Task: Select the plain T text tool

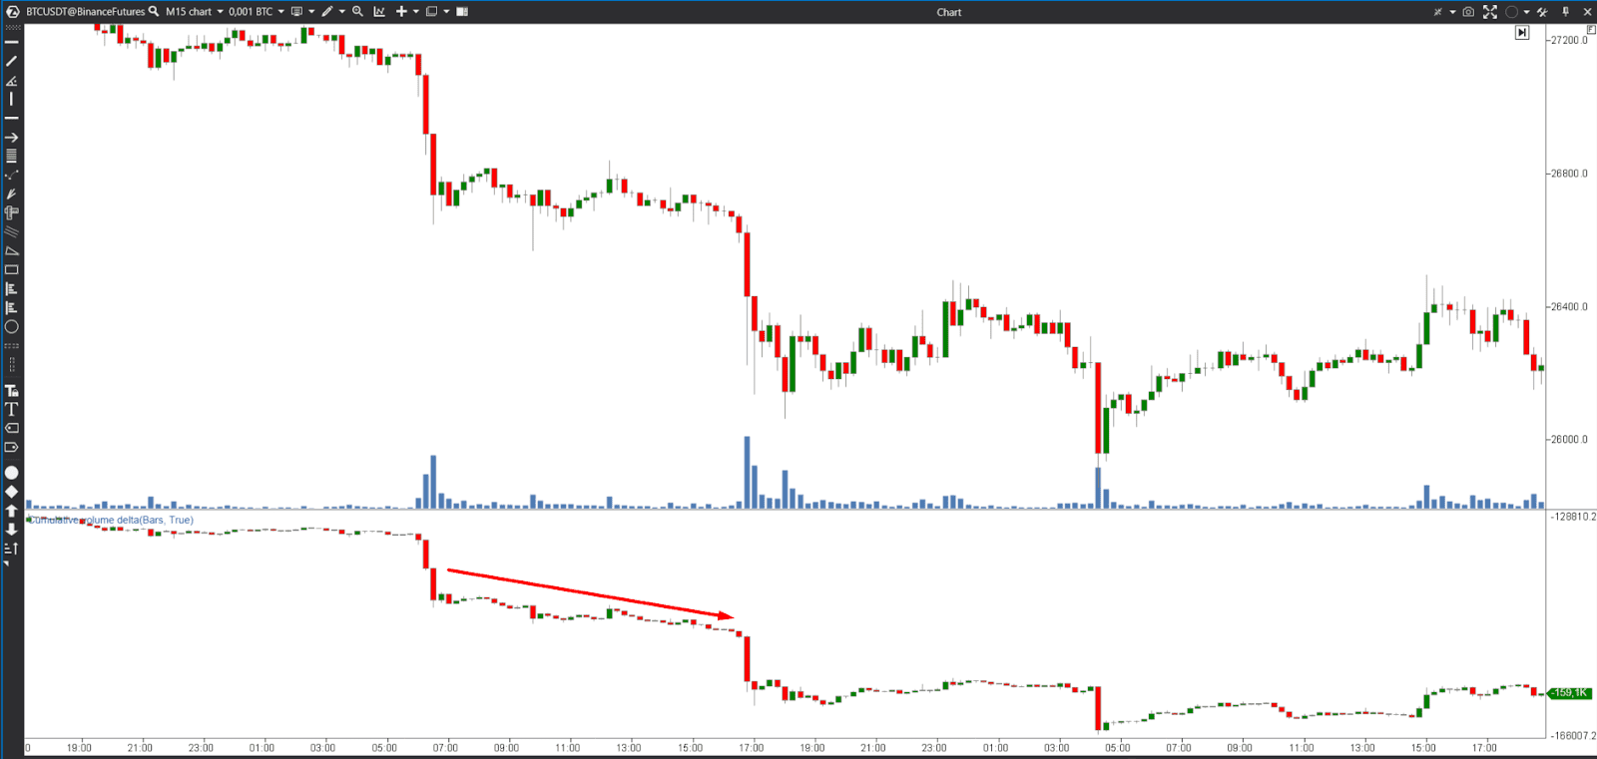Action: click(12, 409)
